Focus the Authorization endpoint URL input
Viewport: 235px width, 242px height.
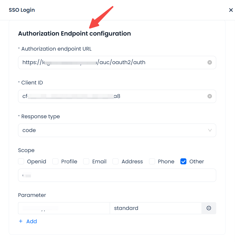tap(113, 62)
